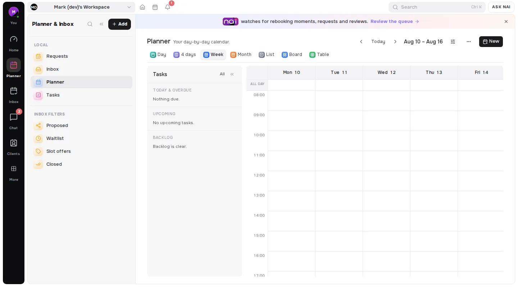Click the New button
Screen dimensions: 518x287
point(491,42)
